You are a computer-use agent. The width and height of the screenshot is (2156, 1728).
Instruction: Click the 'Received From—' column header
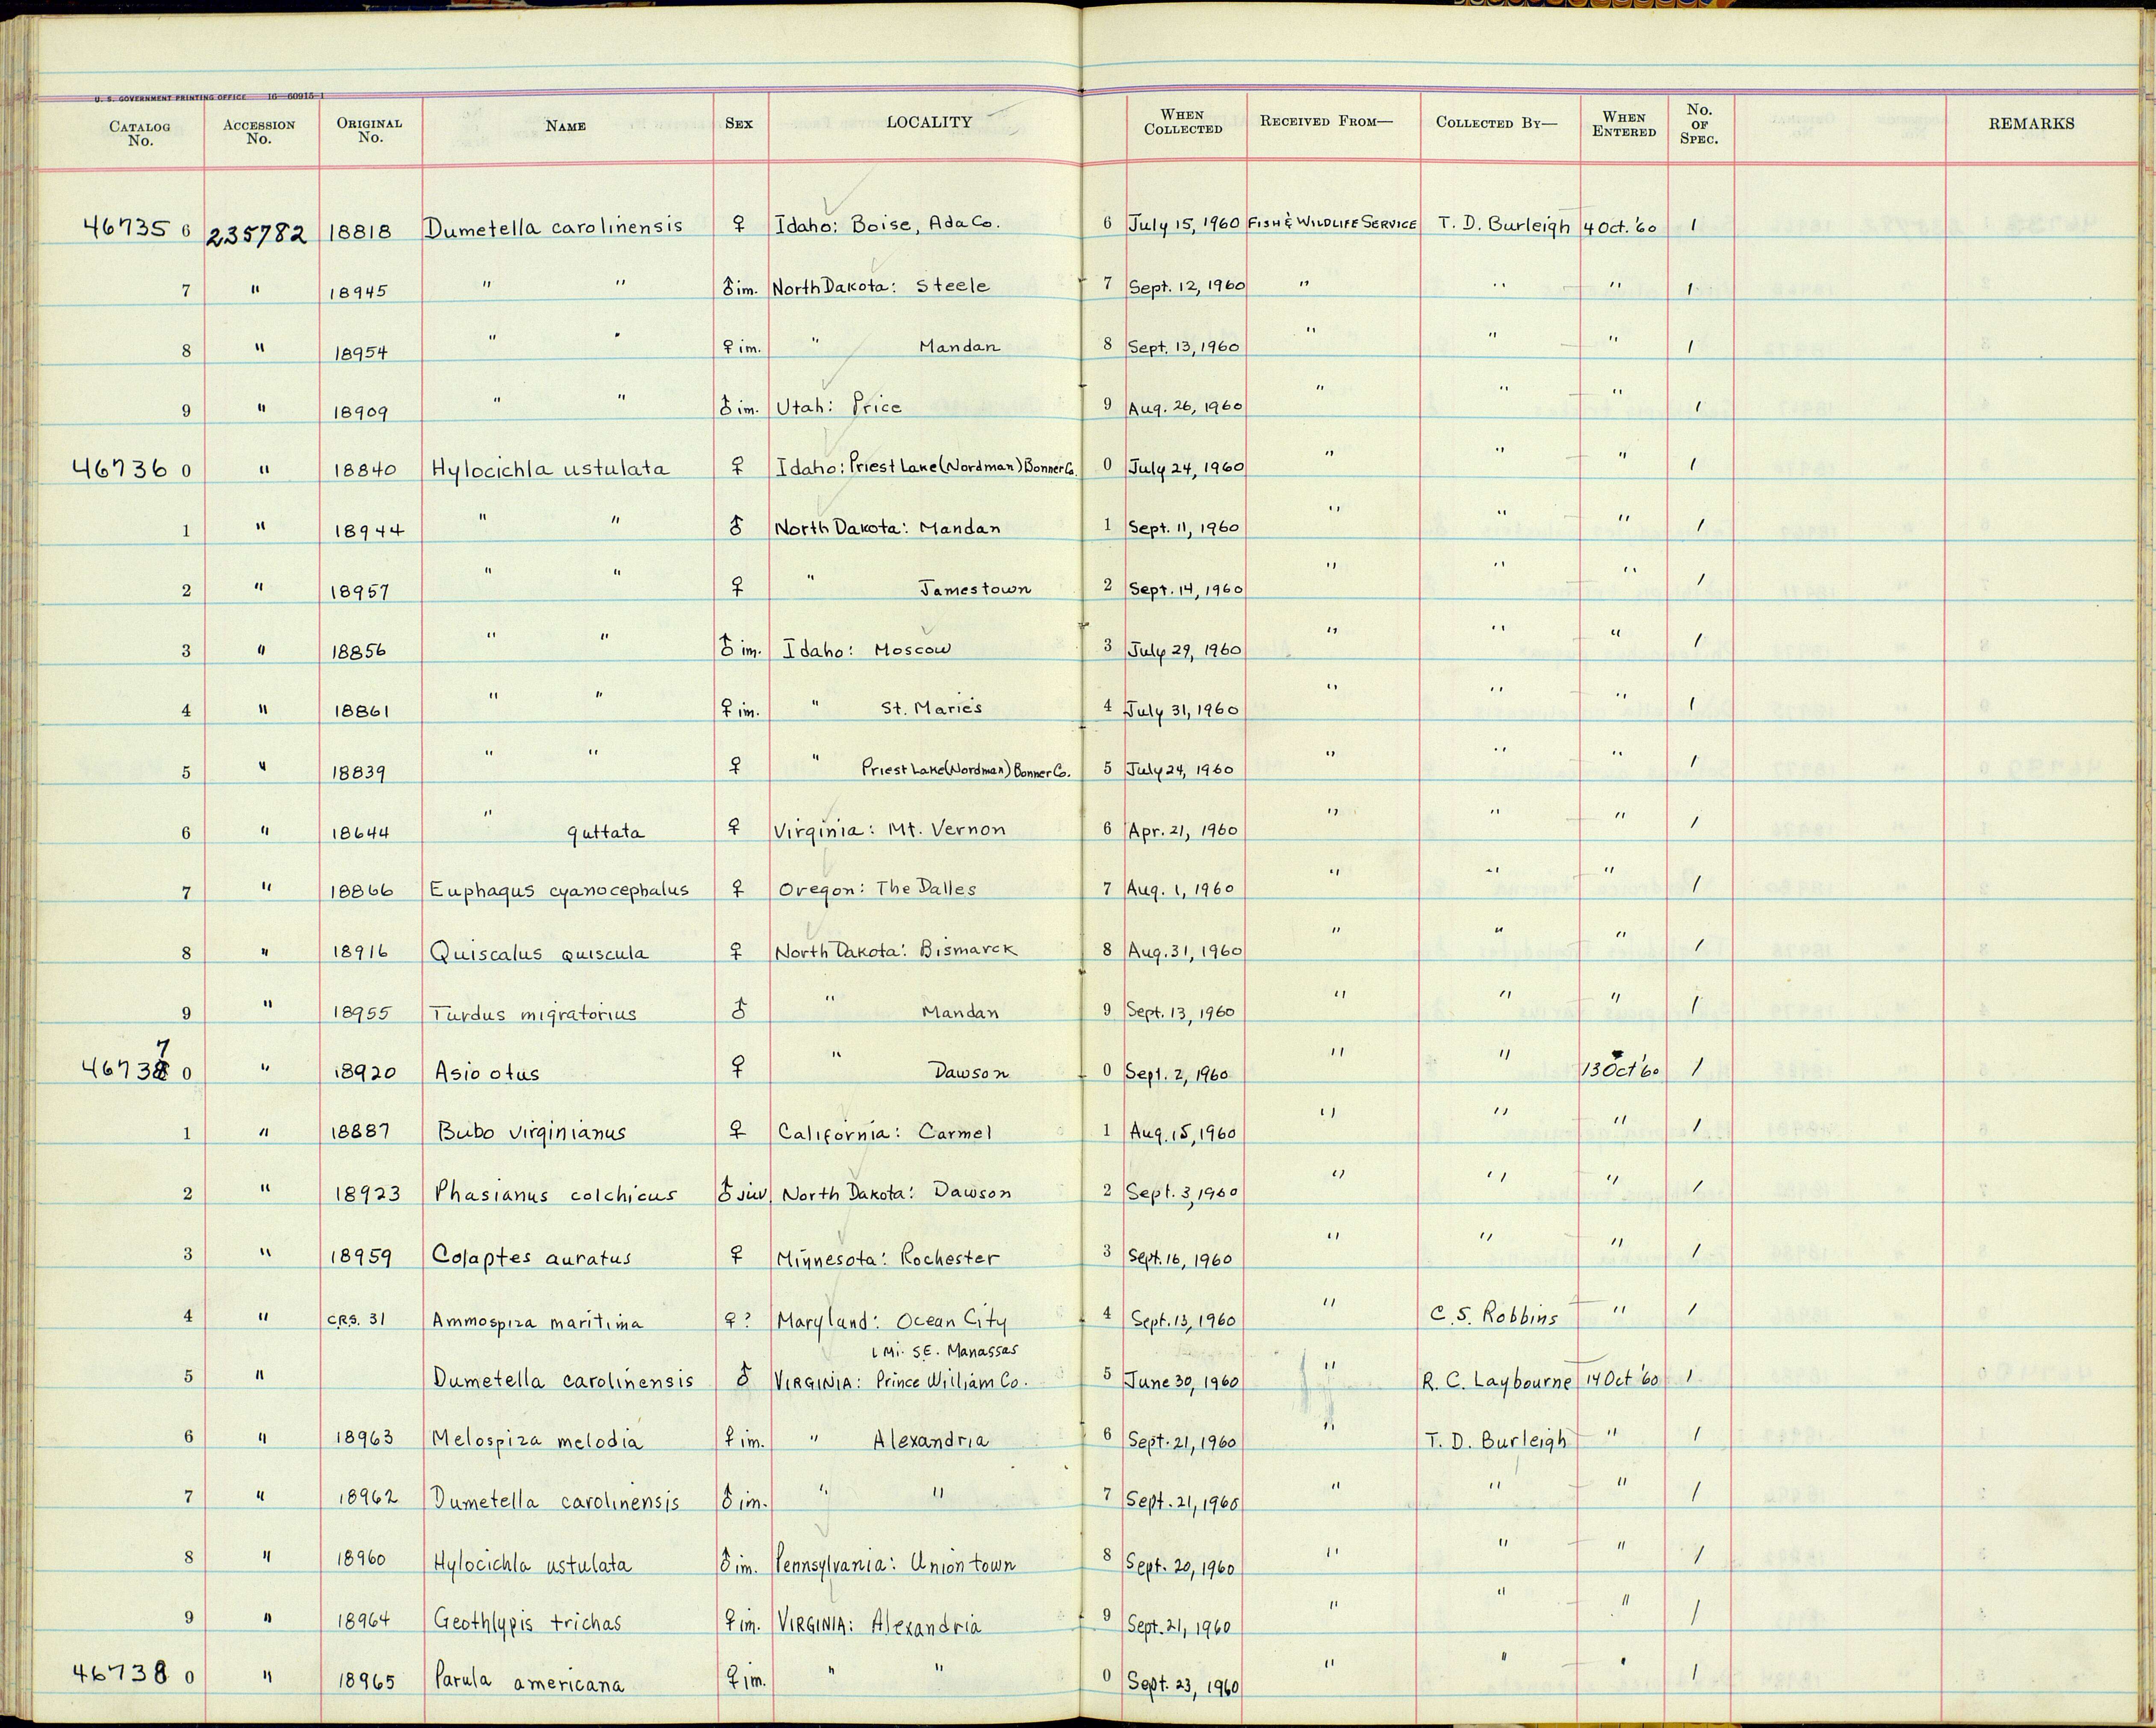tap(1326, 121)
